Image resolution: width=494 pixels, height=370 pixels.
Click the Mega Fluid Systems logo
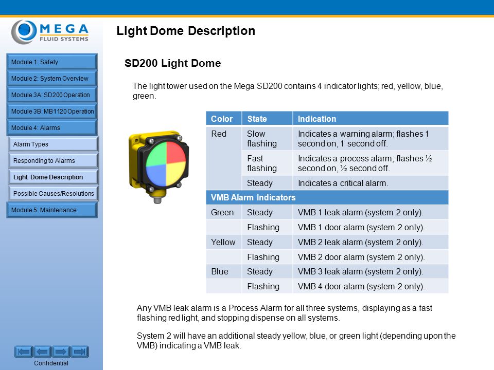50,32
